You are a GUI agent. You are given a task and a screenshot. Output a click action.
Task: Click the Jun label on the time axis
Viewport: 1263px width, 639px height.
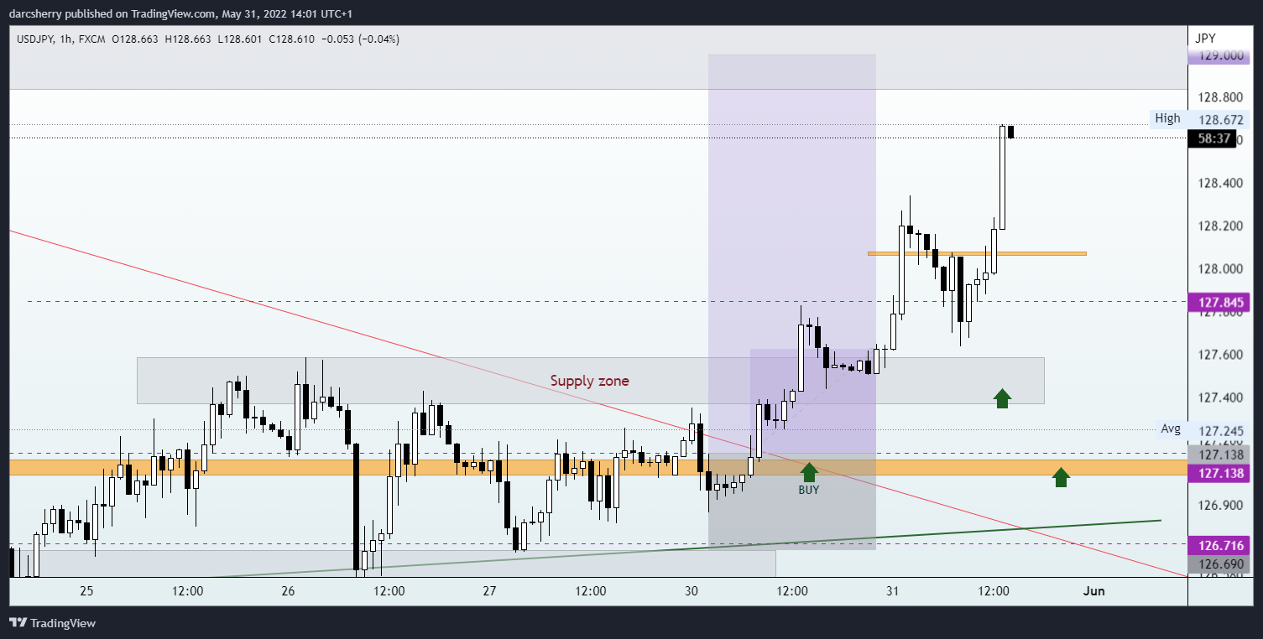(1093, 591)
